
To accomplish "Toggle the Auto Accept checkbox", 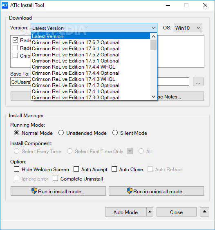I will tap(76, 169).
